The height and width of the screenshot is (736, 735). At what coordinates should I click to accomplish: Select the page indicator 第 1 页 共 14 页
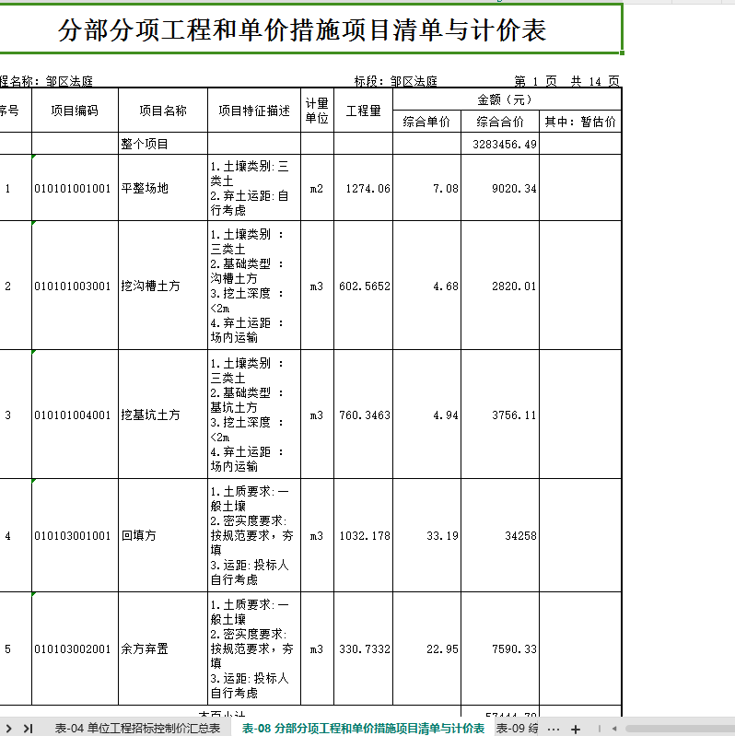[x=567, y=81]
